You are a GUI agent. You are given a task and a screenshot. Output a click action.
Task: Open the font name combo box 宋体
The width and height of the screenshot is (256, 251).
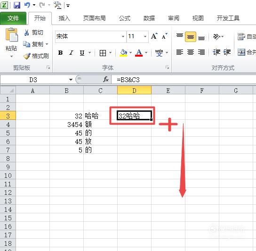pos(90,36)
